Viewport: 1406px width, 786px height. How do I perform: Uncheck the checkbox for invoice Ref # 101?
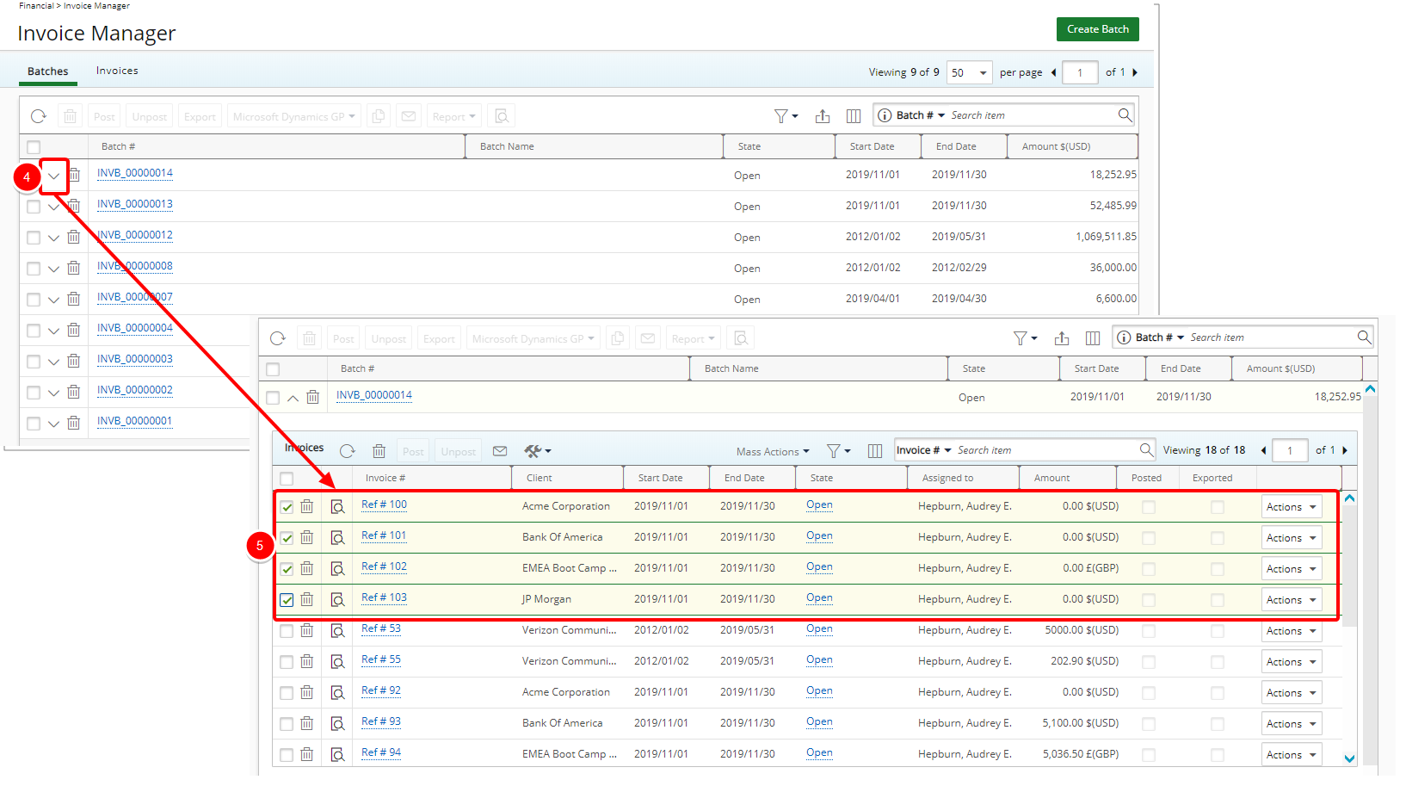point(287,538)
